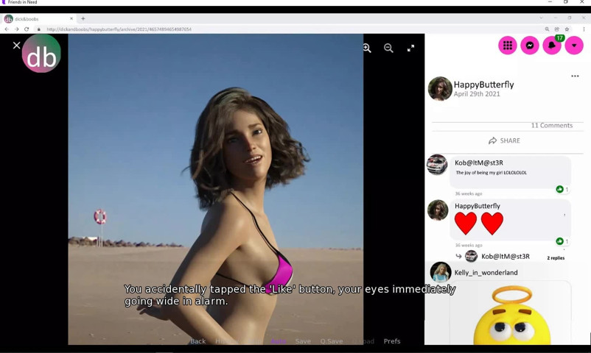
Task: Click 'The joy of being my girl' comment text
Action: [x=491, y=173]
